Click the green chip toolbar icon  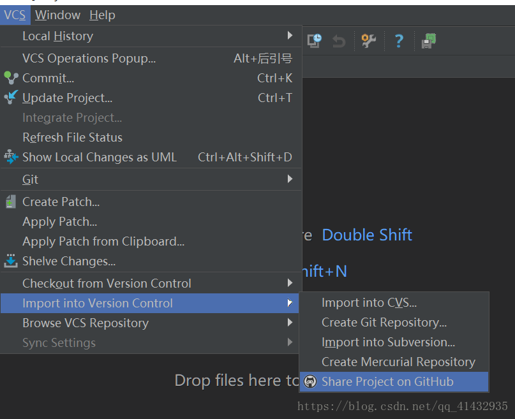429,41
